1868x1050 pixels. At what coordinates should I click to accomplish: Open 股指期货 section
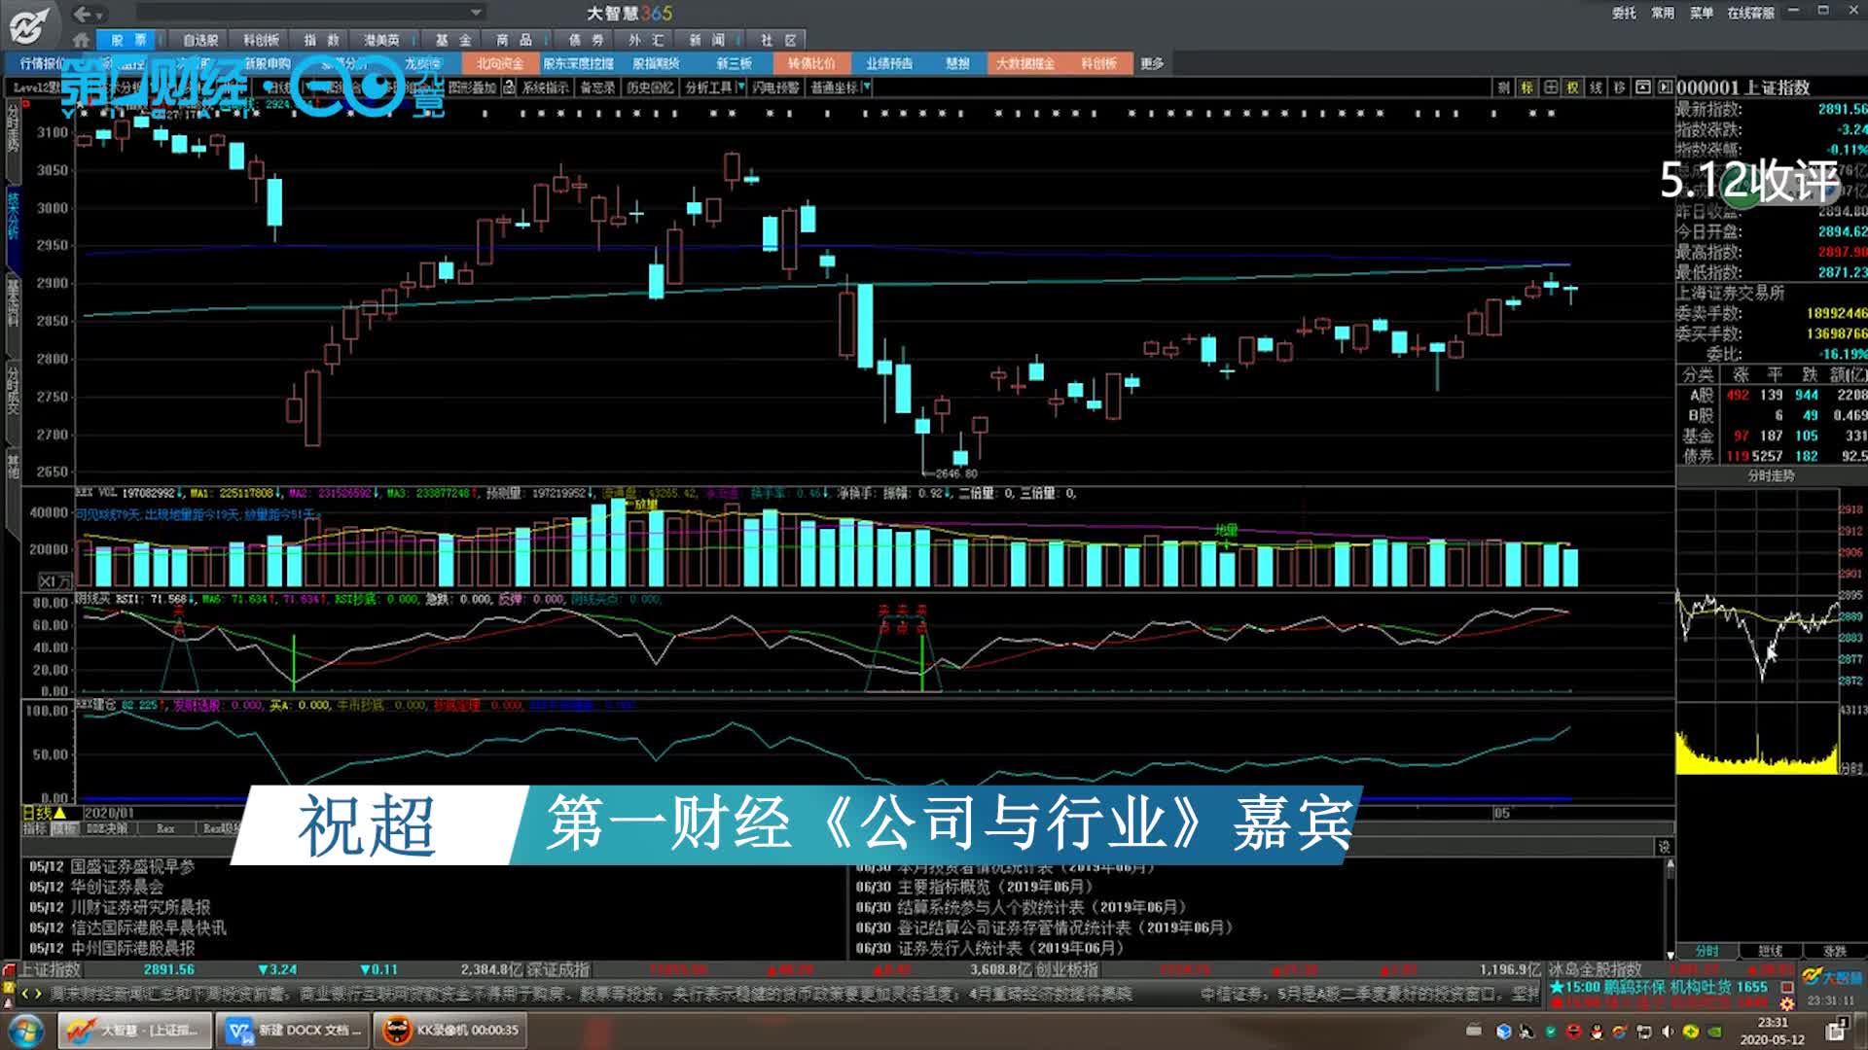[656, 63]
